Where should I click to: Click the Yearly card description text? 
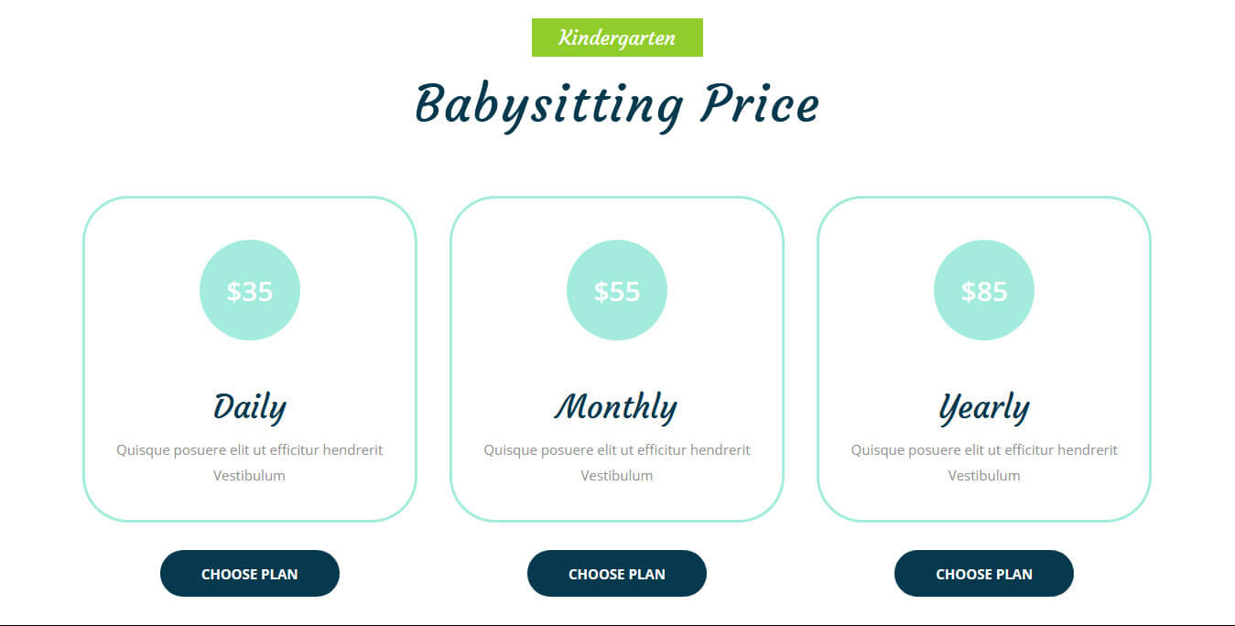[x=984, y=462]
